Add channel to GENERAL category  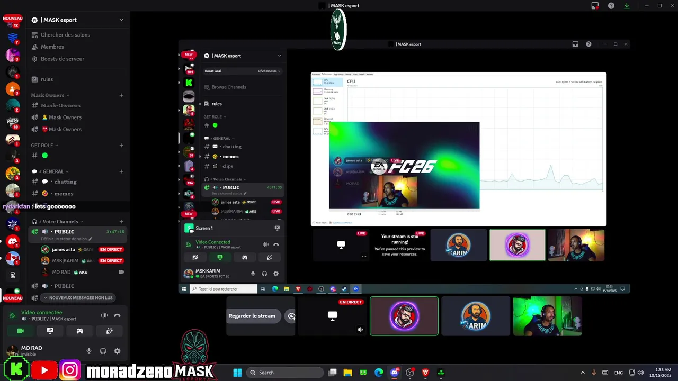pyautogui.click(x=121, y=171)
